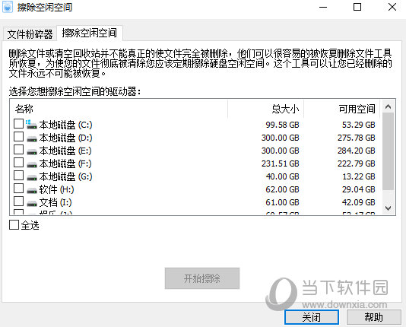Click the drive icon for 文档 (I:)

pos(32,204)
